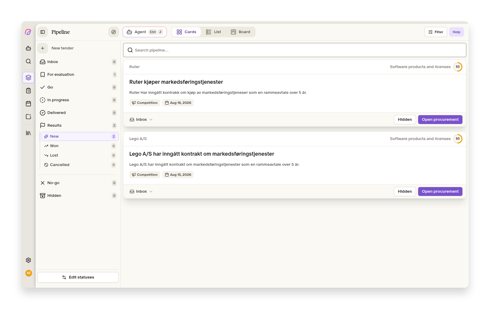Select New under Results
The width and height of the screenshot is (490, 309).
click(80, 136)
